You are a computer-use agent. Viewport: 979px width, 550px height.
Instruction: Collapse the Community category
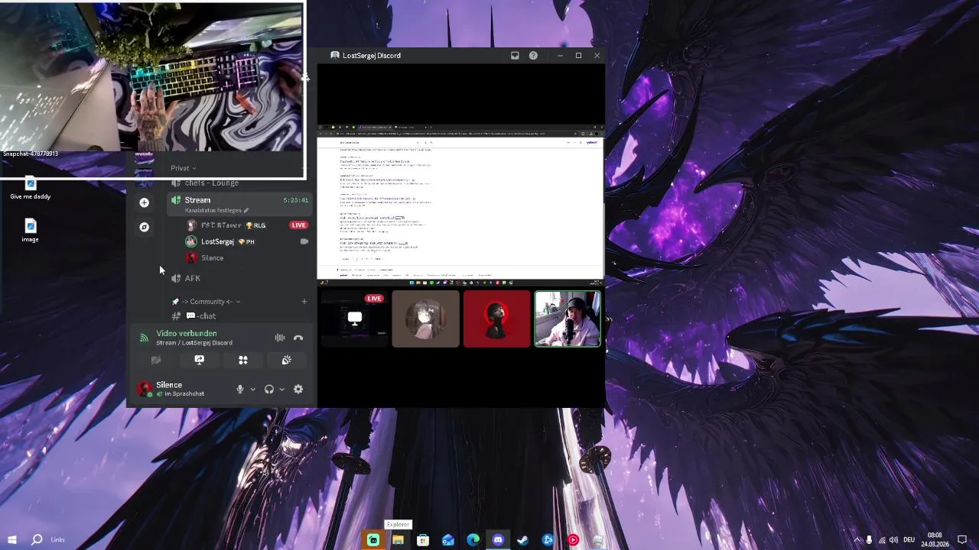210,302
